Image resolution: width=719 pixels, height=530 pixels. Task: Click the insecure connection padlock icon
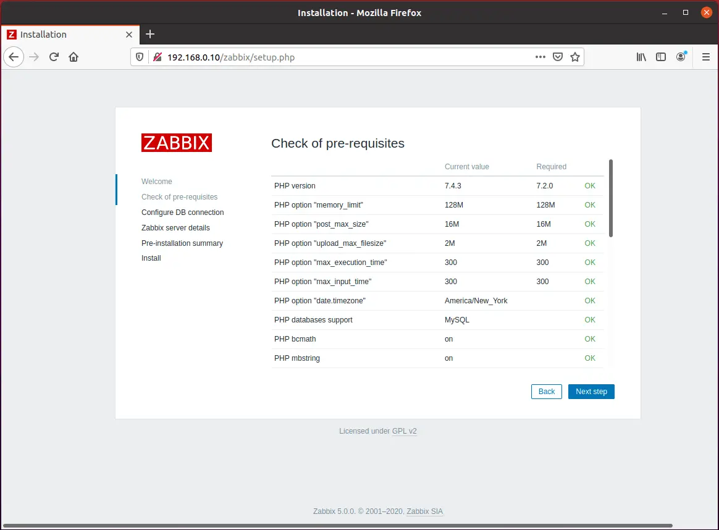pyautogui.click(x=158, y=57)
